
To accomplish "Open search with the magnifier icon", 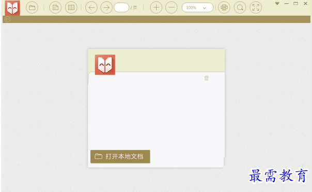I will 240,8.
